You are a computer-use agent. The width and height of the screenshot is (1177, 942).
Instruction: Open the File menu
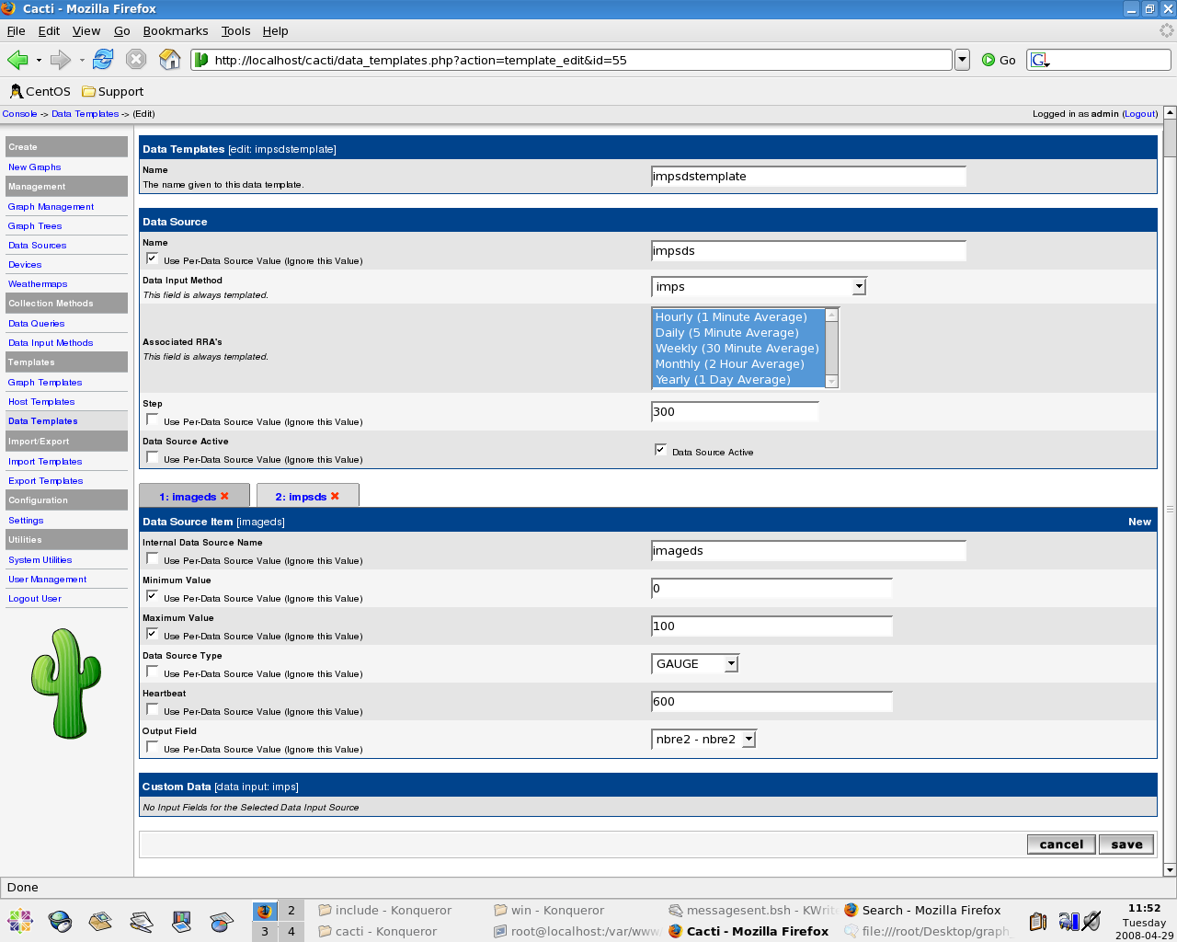[x=17, y=30]
